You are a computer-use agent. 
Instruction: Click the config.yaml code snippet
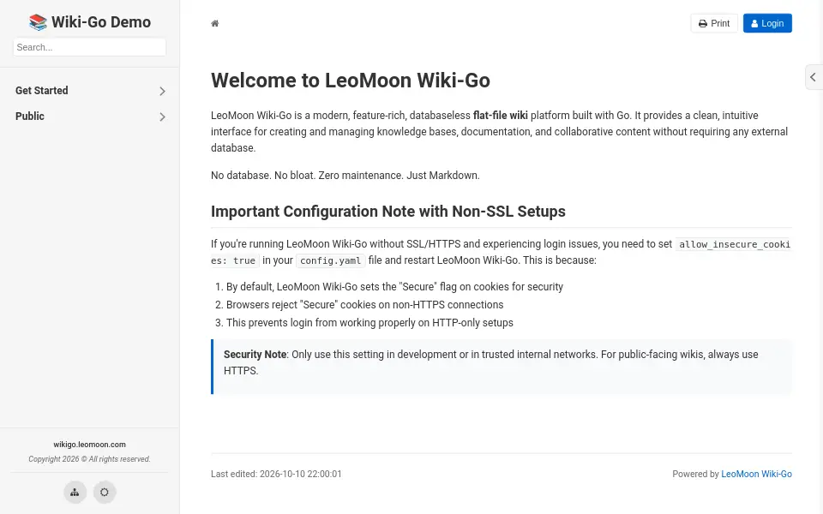[x=331, y=260]
